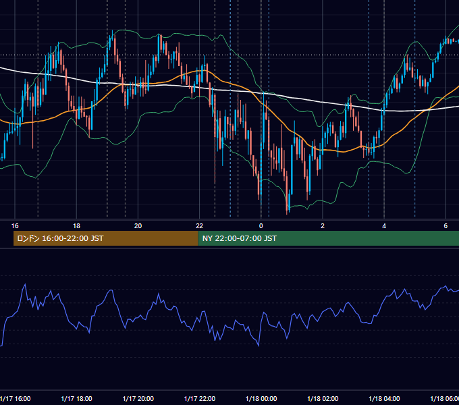Click the 16 hour label on time axis
This screenshot has width=459, height=405.
click(x=15, y=226)
